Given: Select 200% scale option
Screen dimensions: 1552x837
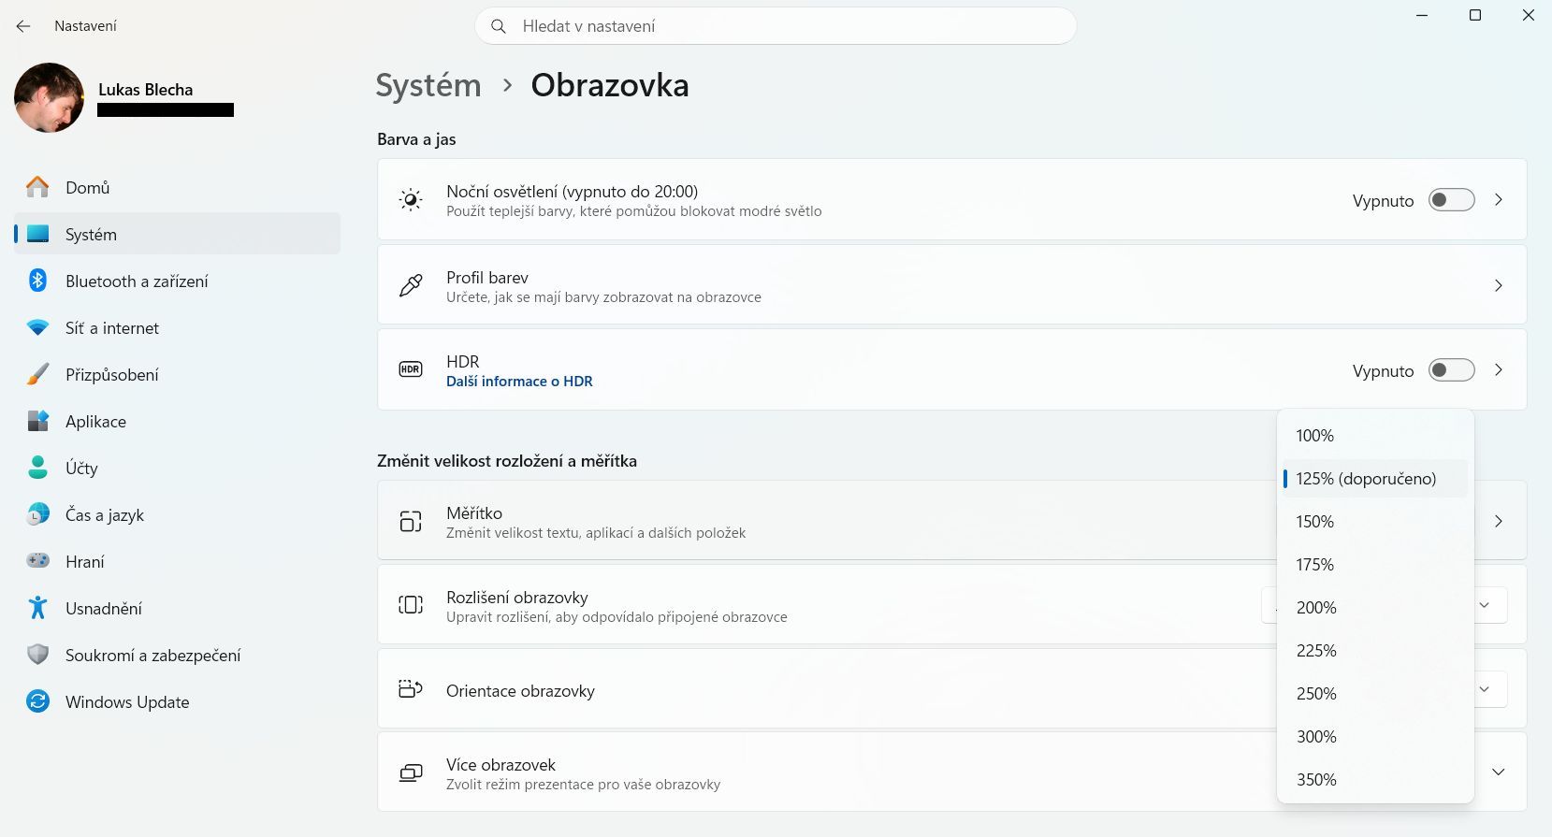Looking at the screenshot, I should (1375, 608).
